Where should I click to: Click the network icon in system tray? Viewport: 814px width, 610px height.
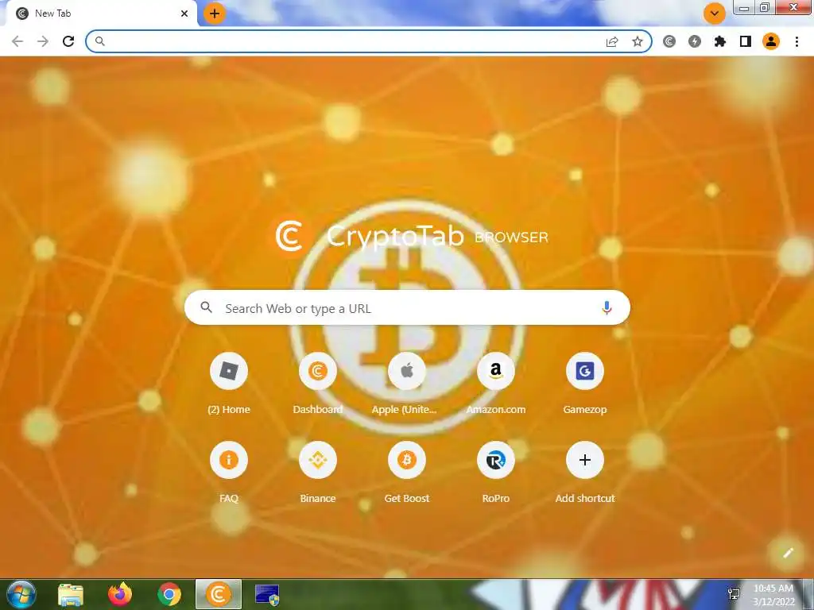pos(734,594)
